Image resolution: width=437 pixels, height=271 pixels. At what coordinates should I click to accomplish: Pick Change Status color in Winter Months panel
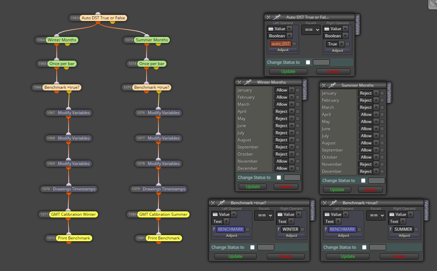(x=292, y=178)
